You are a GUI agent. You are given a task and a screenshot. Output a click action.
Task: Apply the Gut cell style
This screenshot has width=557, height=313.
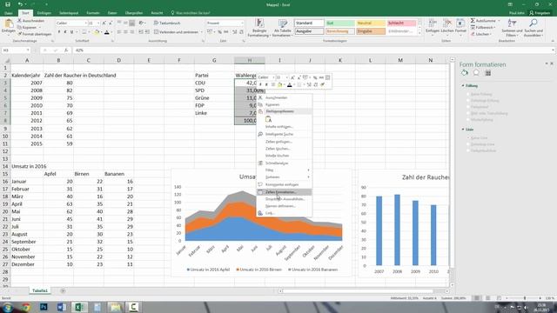click(x=340, y=23)
